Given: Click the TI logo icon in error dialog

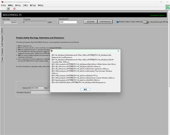Looking at the screenshot, I should point(52,51).
